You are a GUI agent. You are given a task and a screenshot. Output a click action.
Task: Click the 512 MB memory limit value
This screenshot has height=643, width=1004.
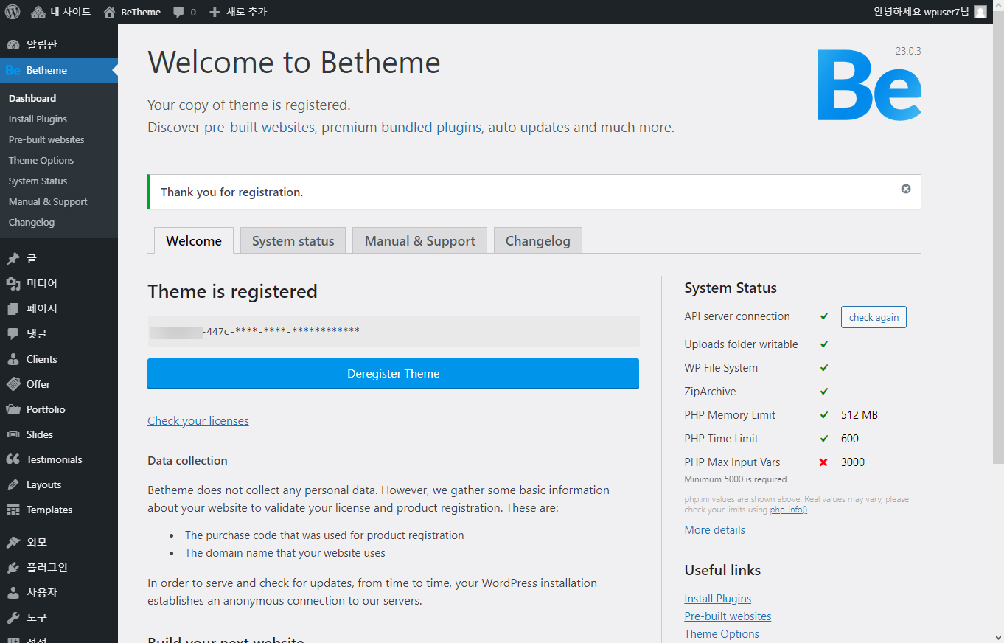[860, 415]
